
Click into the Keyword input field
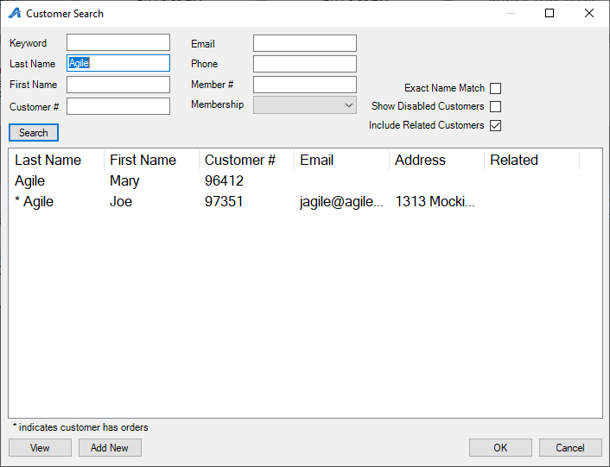tap(118, 43)
